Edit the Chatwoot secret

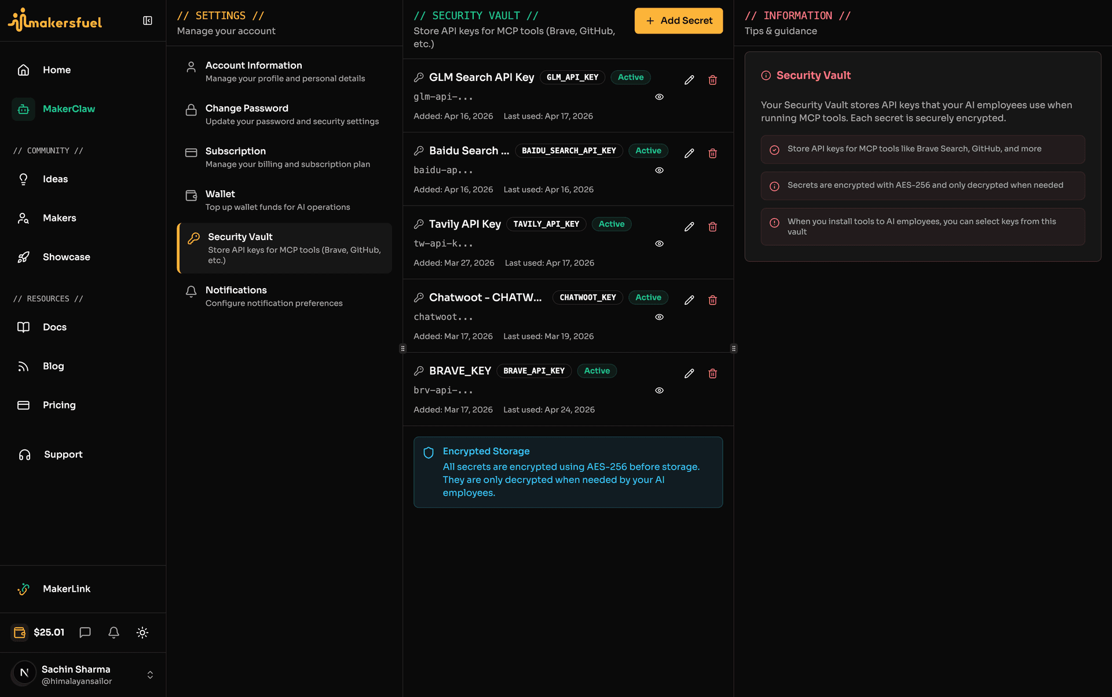[689, 300]
